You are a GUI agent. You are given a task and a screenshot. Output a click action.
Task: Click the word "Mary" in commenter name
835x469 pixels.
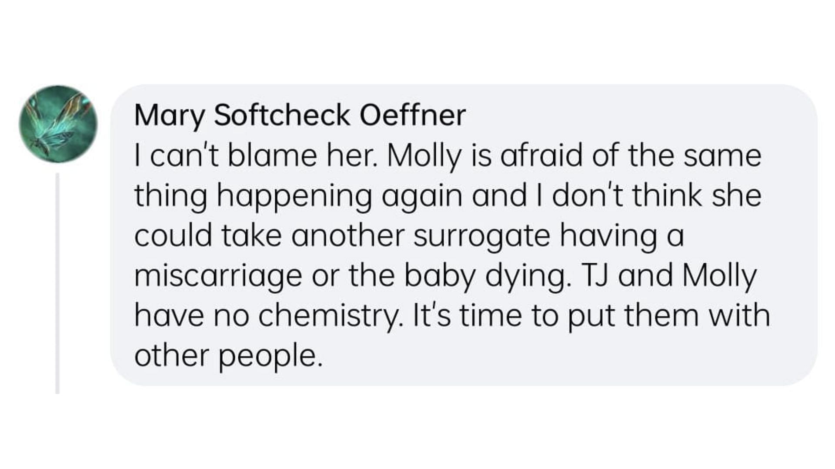point(169,116)
